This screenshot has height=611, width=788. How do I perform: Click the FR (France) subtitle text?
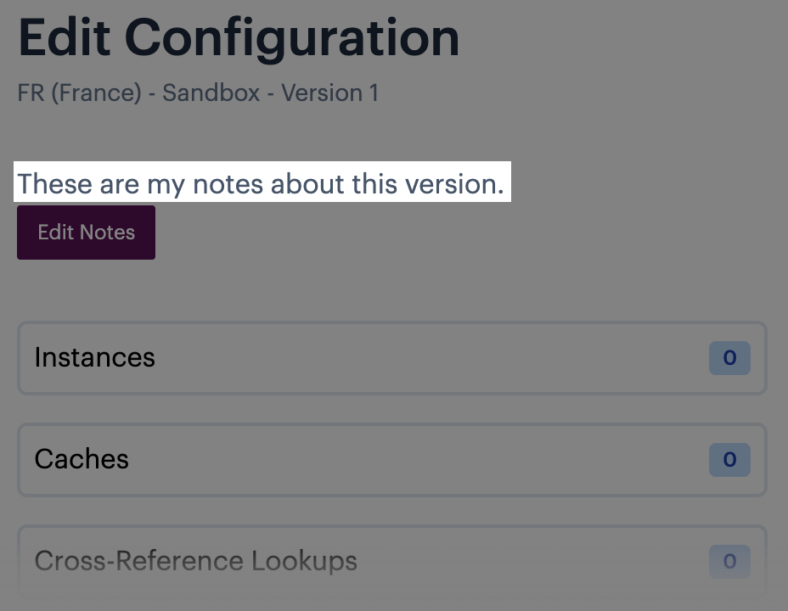[x=79, y=92]
